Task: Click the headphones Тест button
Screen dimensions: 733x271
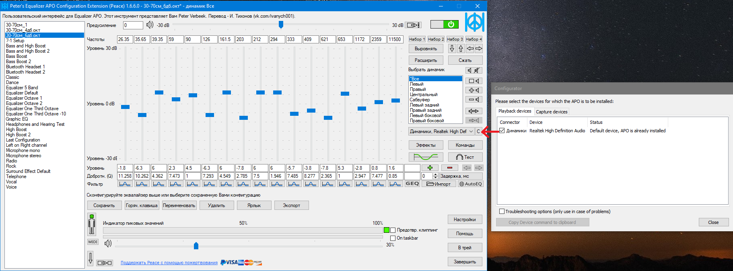Action: click(x=465, y=157)
